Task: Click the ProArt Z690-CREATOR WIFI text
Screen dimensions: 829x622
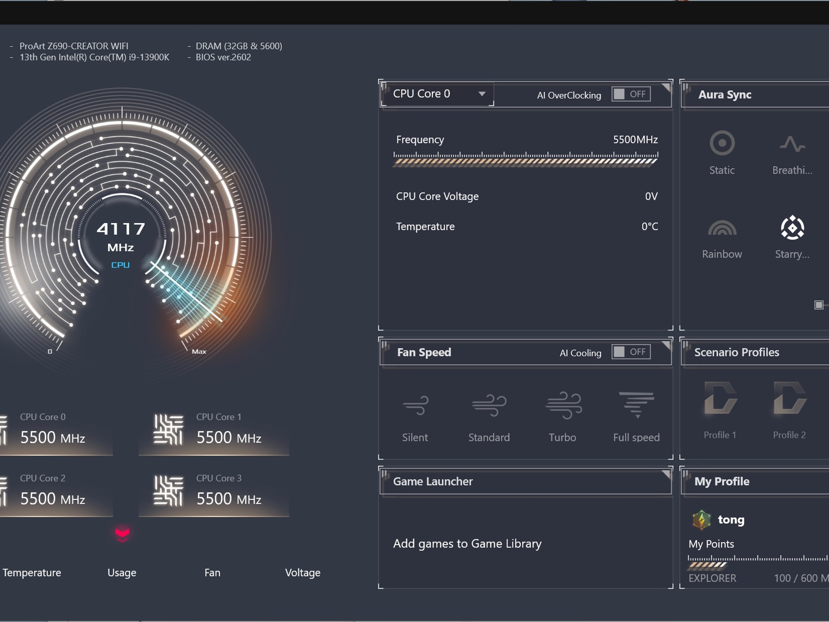Action: point(74,46)
